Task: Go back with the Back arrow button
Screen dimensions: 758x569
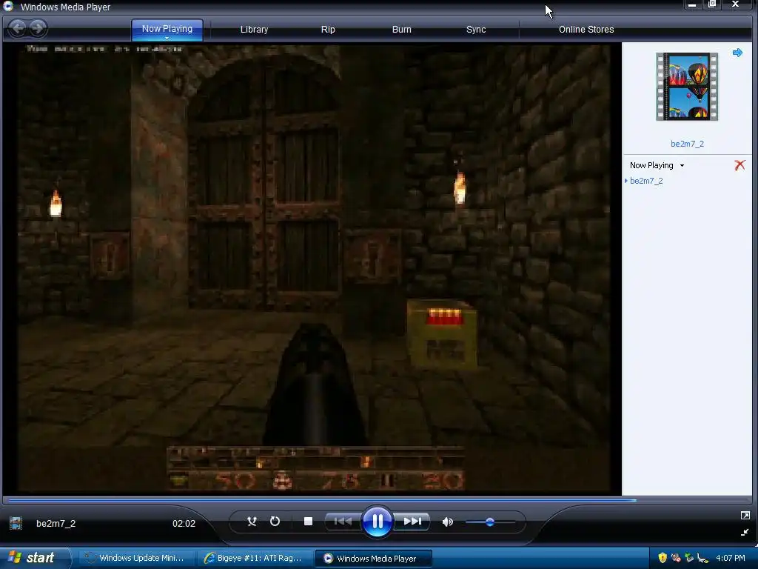Action: tap(18, 28)
